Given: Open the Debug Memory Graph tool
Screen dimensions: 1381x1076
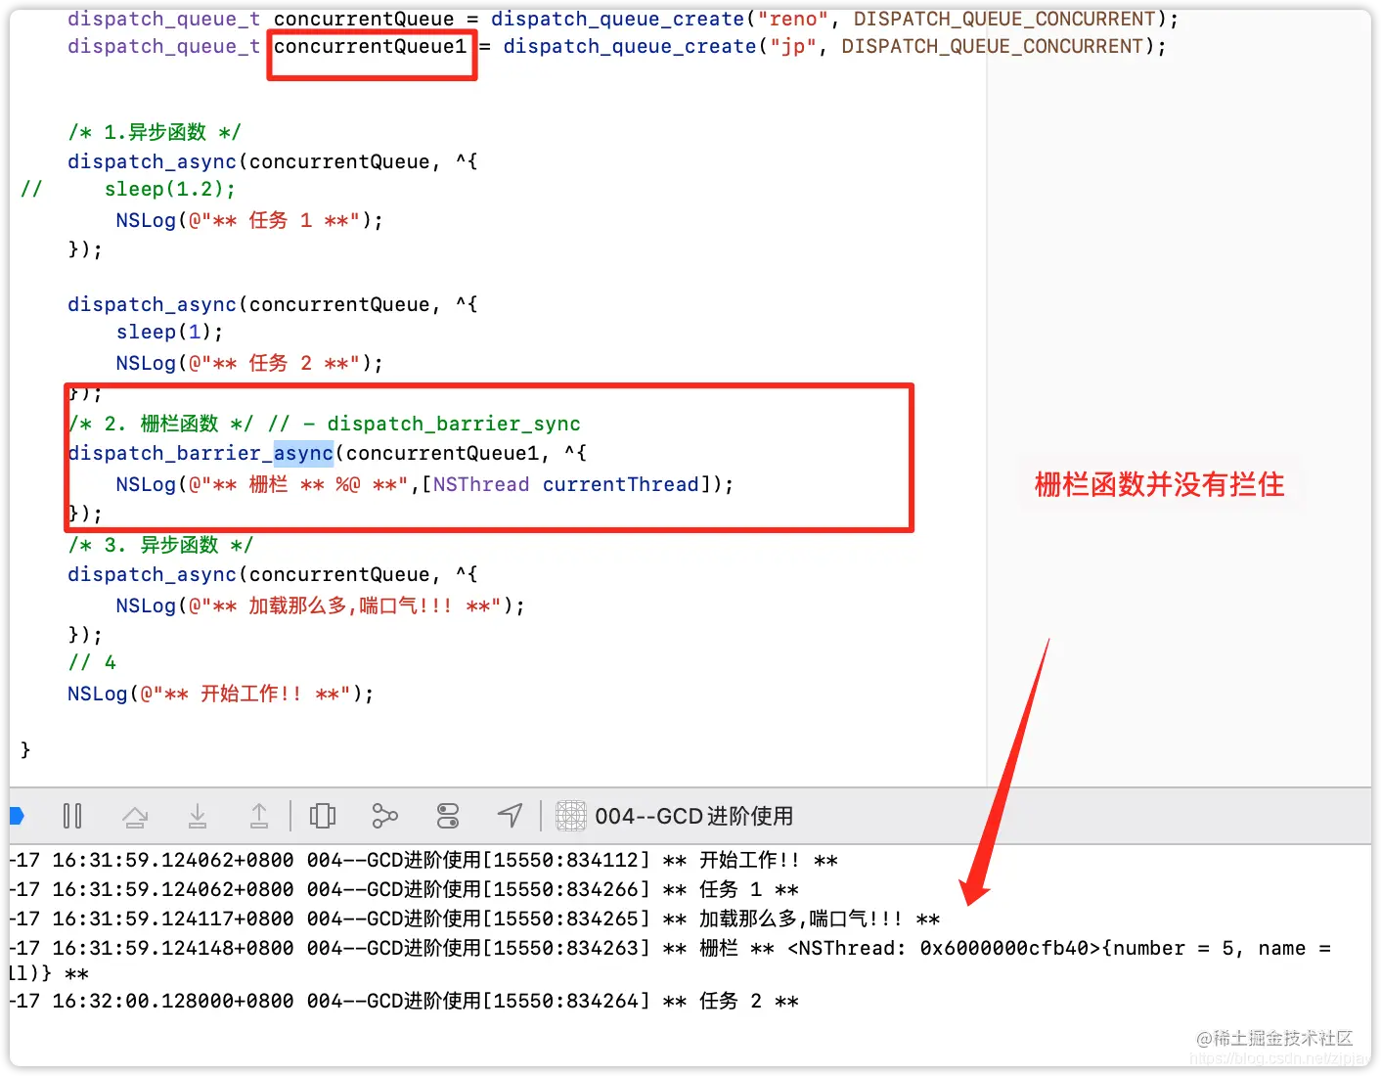Looking at the screenshot, I should [x=385, y=816].
